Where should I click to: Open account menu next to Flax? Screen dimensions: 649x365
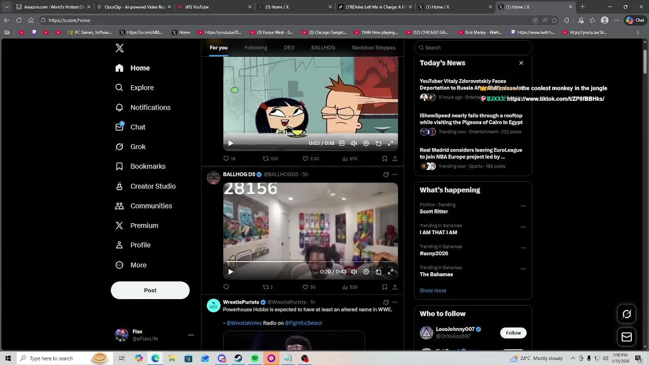tap(191, 335)
